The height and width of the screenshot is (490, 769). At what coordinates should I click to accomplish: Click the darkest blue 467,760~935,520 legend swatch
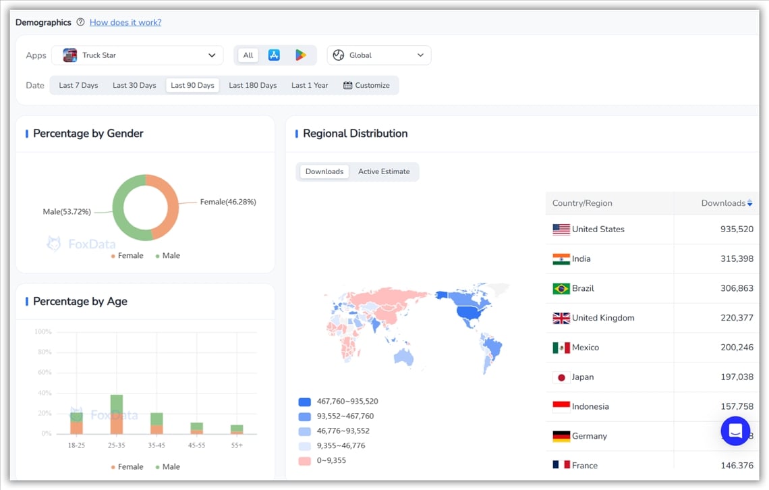(305, 402)
